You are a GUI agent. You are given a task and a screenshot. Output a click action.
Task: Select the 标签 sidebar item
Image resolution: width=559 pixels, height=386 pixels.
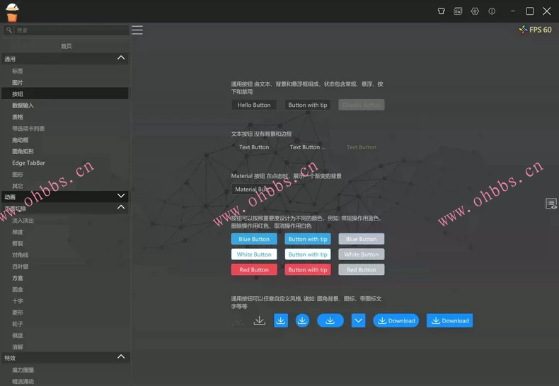[x=65, y=71]
